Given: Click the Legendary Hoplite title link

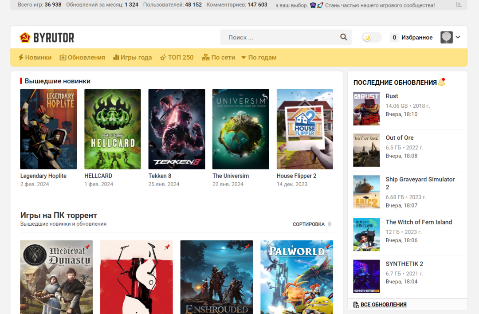Looking at the screenshot, I should pos(43,176).
